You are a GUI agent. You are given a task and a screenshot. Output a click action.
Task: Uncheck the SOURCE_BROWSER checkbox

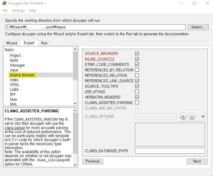click(137, 54)
